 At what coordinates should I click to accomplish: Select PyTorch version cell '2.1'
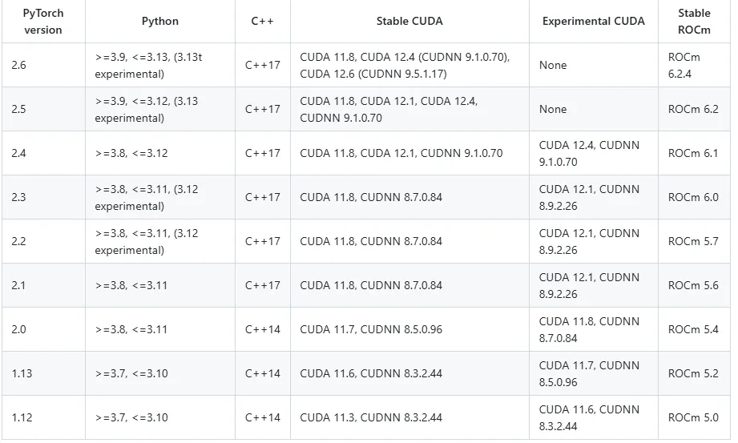tap(43, 285)
